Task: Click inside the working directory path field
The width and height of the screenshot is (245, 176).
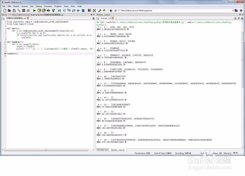Action: point(175,11)
